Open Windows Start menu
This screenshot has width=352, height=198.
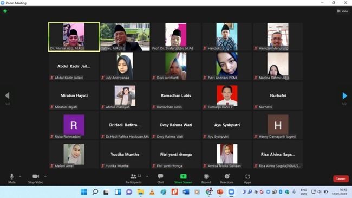84,191
